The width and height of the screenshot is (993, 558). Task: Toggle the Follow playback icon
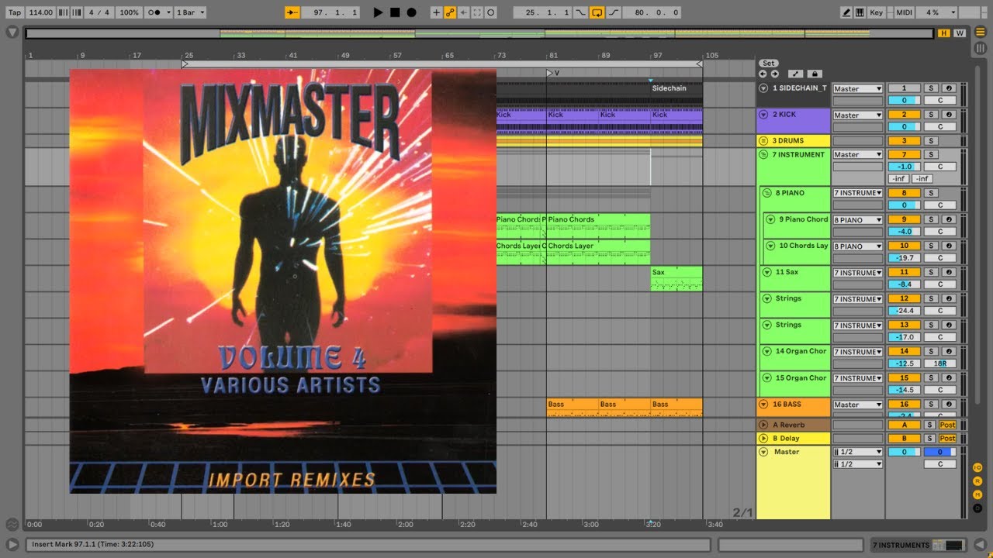(x=292, y=12)
